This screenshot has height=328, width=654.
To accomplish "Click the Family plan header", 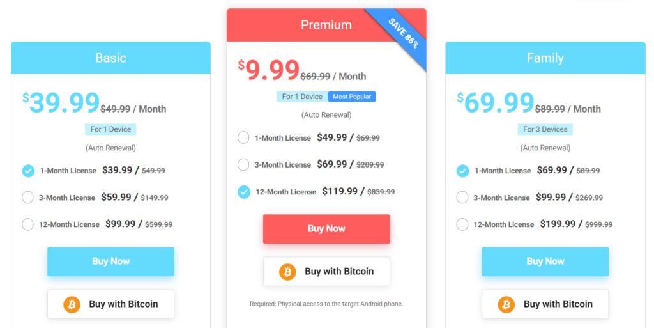I will tap(545, 58).
